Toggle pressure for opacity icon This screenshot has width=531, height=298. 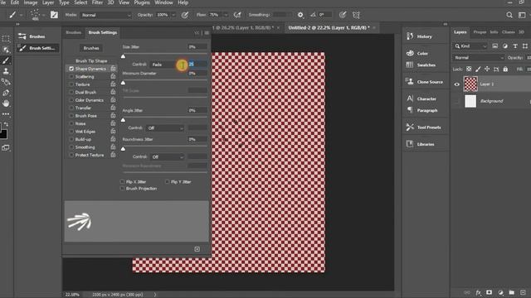click(x=184, y=15)
